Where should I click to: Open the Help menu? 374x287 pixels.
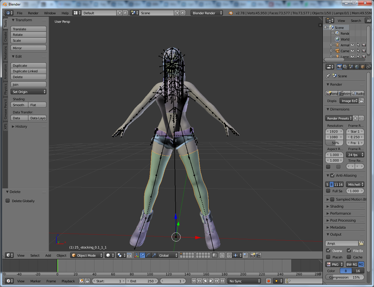(65, 13)
